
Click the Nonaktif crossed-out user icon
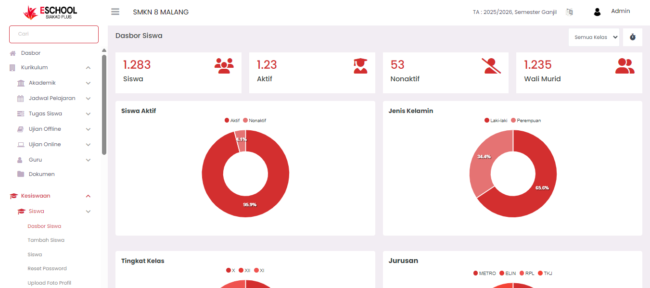coord(491,66)
